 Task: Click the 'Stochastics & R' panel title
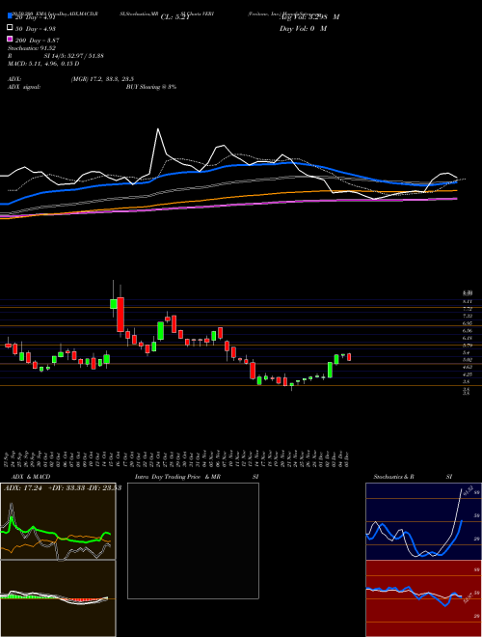396,477
